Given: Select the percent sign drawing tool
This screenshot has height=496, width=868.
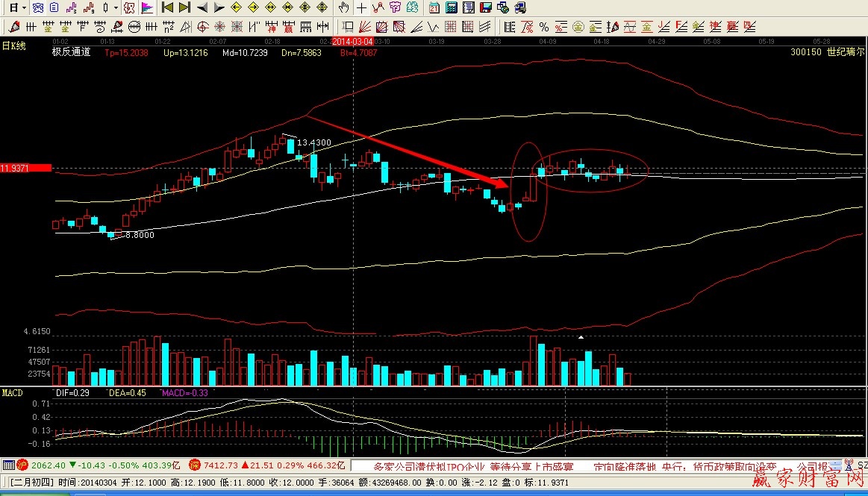Looking at the screenshot, I should [x=544, y=28].
